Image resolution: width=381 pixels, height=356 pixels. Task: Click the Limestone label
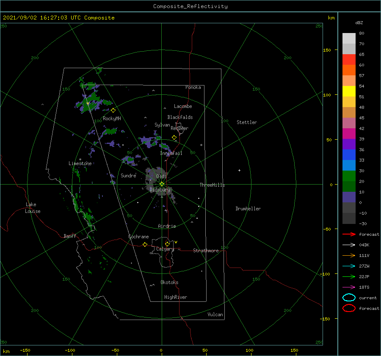tap(80, 163)
